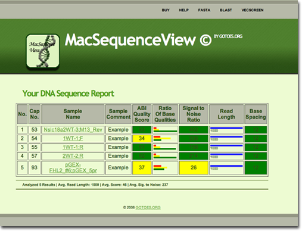This screenshot has width=305, height=233.
Task: Click the Ratio Of Base Qualities header
Action: point(165,114)
